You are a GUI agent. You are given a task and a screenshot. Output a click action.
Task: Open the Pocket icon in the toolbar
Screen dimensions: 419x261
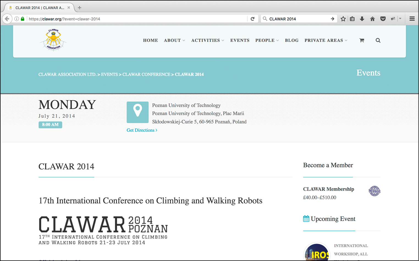tap(383, 19)
